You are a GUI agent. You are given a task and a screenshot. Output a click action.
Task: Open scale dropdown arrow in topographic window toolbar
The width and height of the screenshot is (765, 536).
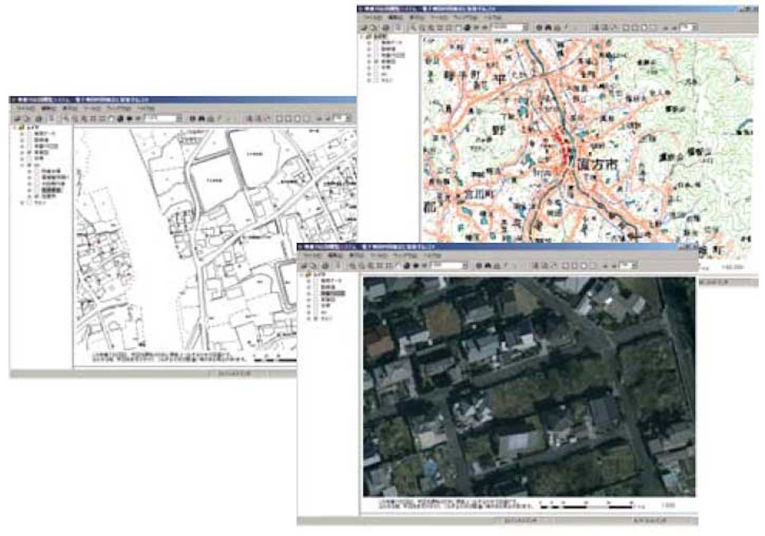point(526,27)
